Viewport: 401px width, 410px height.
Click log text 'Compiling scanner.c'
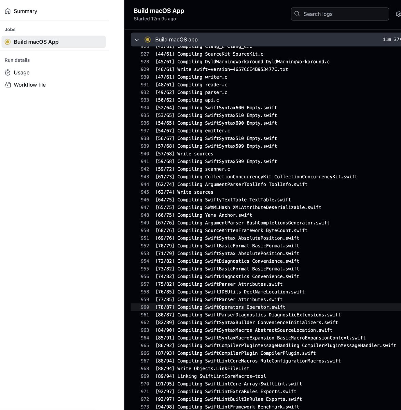click(x=204, y=169)
